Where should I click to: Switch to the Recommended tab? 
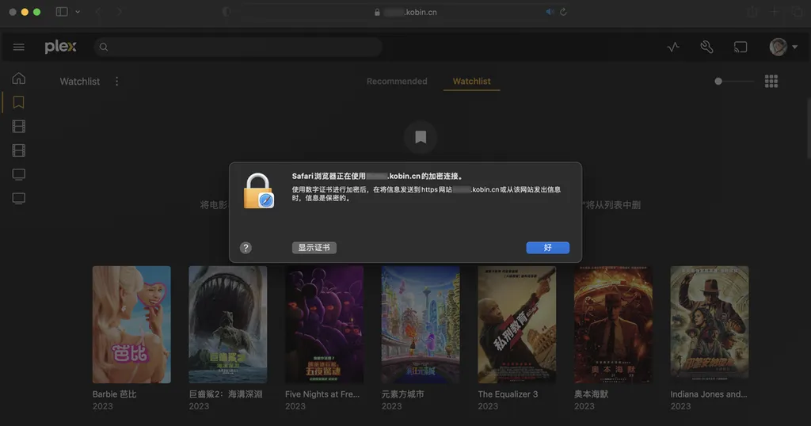pyautogui.click(x=397, y=82)
